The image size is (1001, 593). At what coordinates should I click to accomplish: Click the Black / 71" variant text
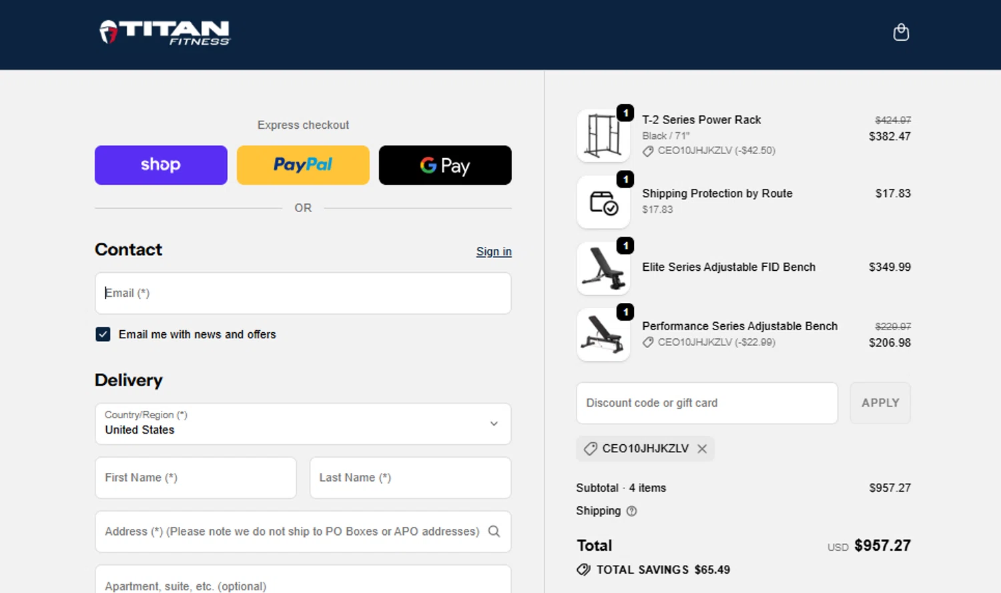point(666,135)
